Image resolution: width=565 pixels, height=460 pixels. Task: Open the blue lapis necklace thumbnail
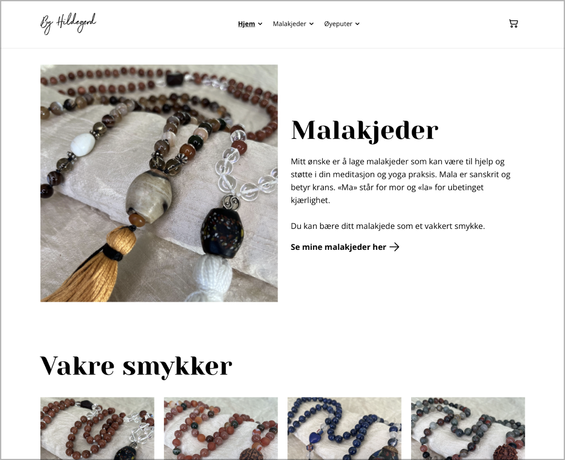[x=344, y=428]
